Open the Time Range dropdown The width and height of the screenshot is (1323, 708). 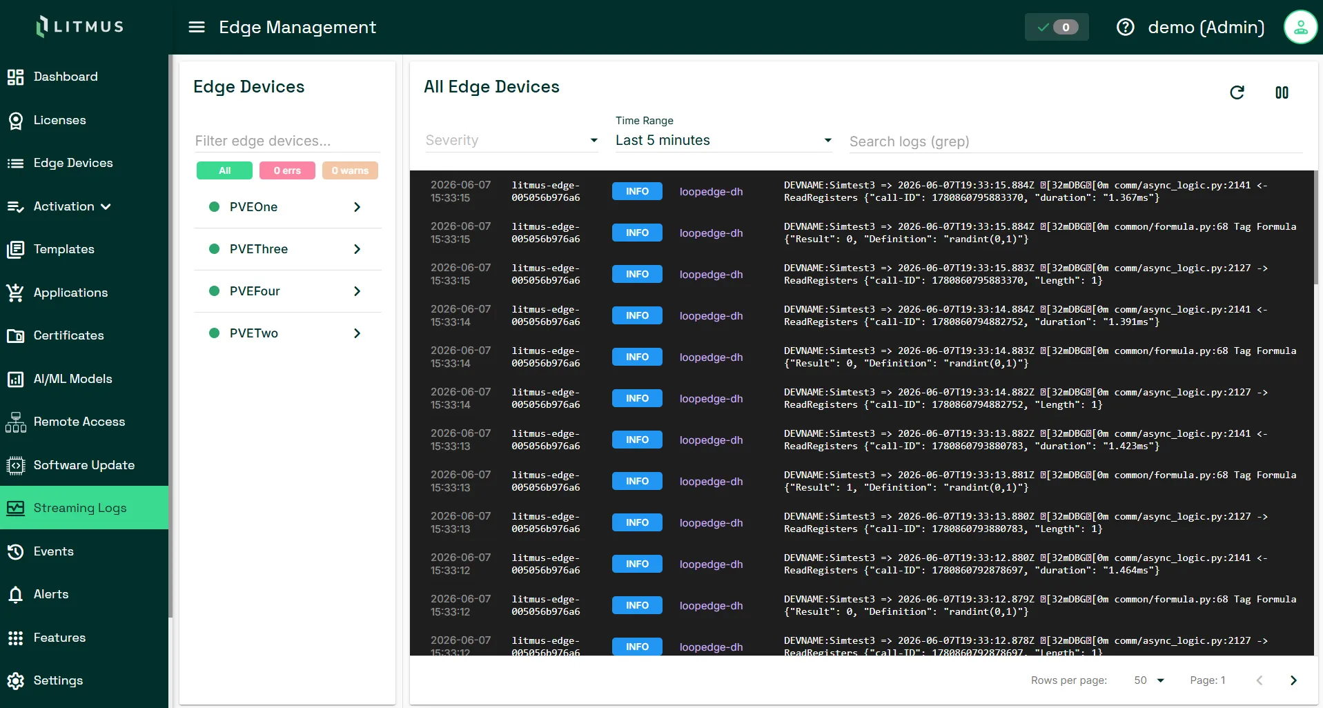724,140
